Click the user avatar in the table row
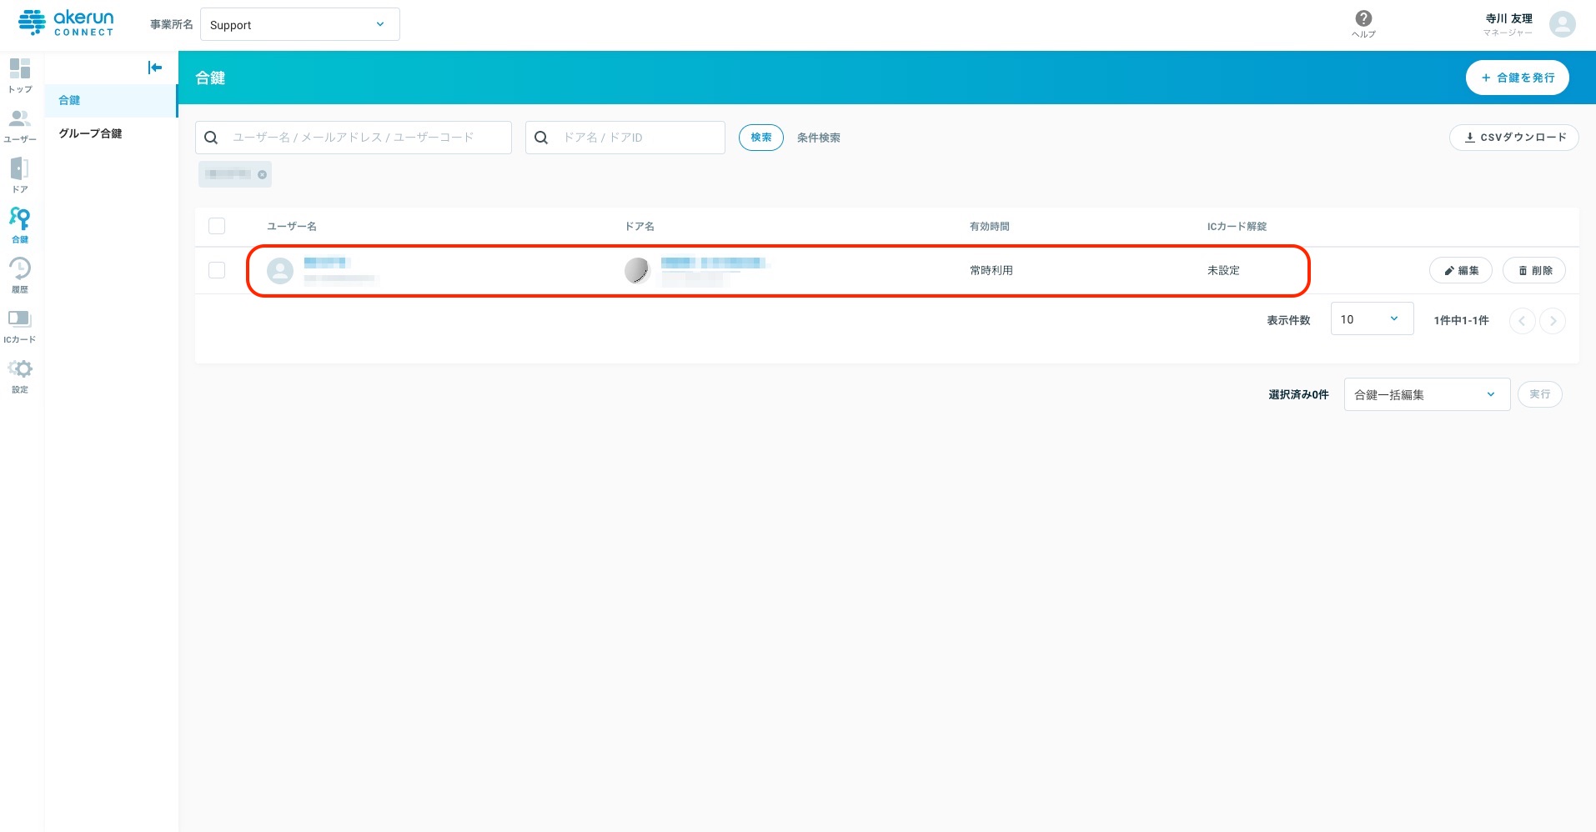1596x832 pixels. 280,270
